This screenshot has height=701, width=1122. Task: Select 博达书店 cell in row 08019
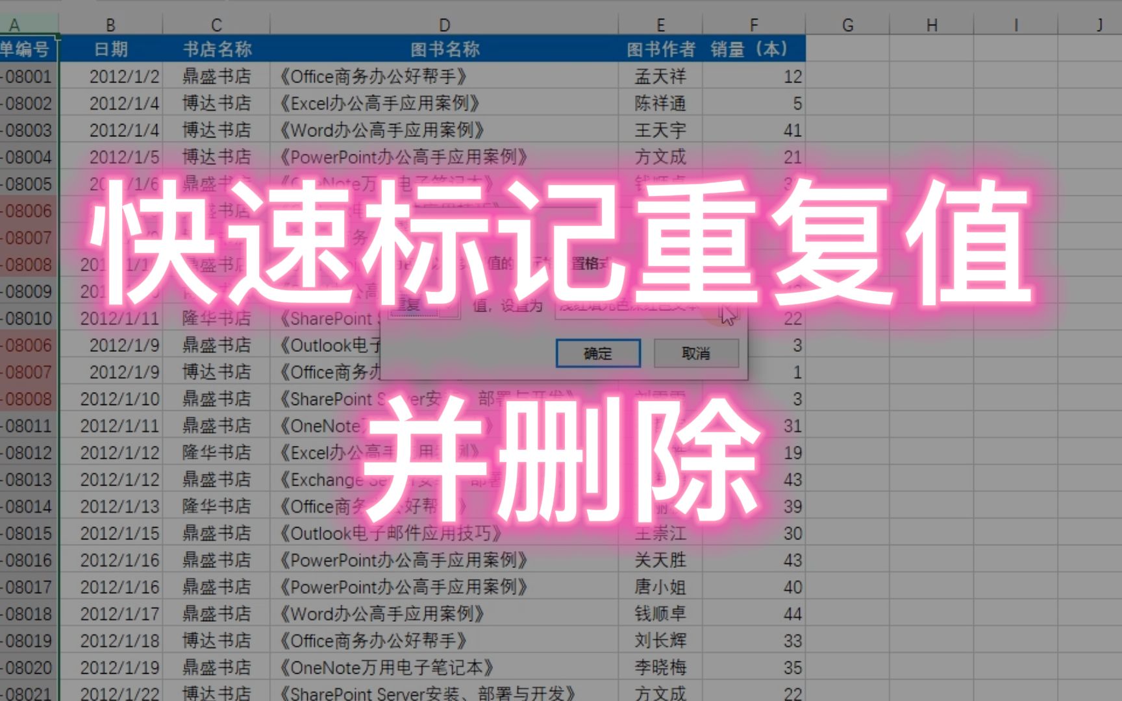click(x=216, y=641)
